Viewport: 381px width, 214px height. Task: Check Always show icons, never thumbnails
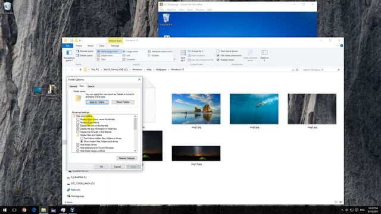pyautogui.click(x=78, y=119)
